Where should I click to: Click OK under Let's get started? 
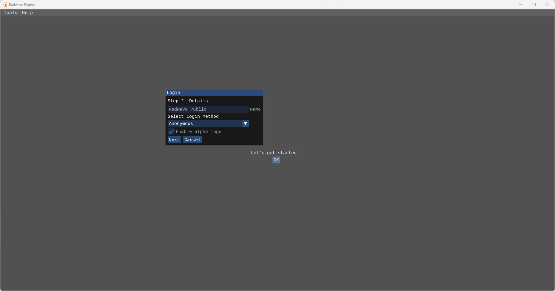276,160
